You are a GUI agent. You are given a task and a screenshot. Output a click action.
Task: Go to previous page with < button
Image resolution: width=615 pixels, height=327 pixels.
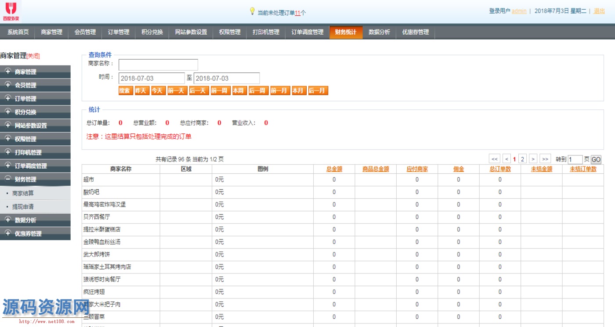pos(506,159)
